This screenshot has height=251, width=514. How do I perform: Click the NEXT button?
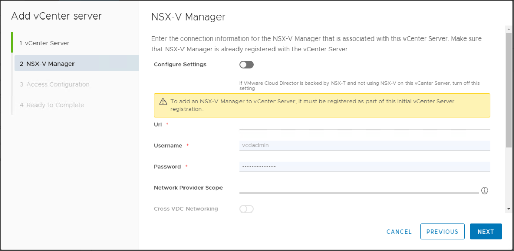[486, 231]
